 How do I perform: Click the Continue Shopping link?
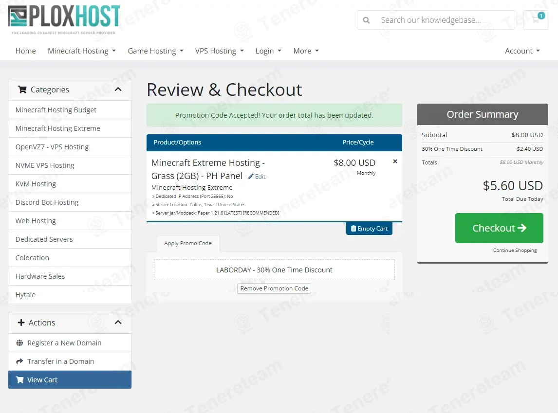coord(515,251)
